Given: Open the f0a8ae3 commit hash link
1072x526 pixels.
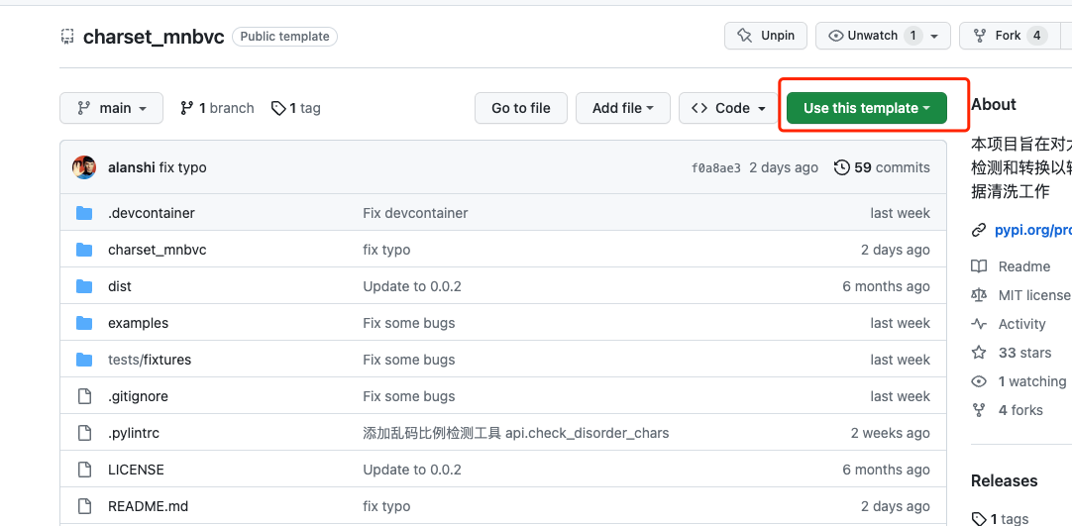Looking at the screenshot, I should pyautogui.click(x=715, y=168).
